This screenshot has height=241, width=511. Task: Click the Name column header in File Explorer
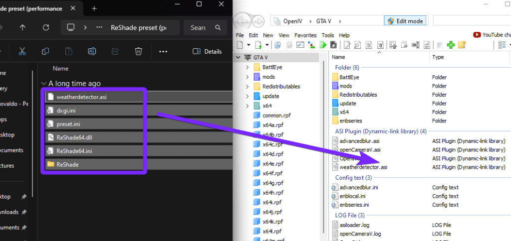pyautogui.click(x=60, y=69)
